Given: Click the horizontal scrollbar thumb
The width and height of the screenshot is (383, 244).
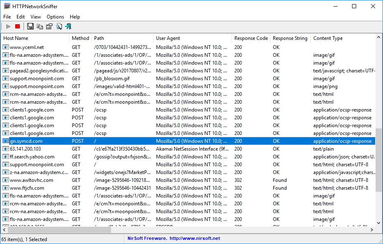Looking at the screenshot, I should click(x=59, y=230).
